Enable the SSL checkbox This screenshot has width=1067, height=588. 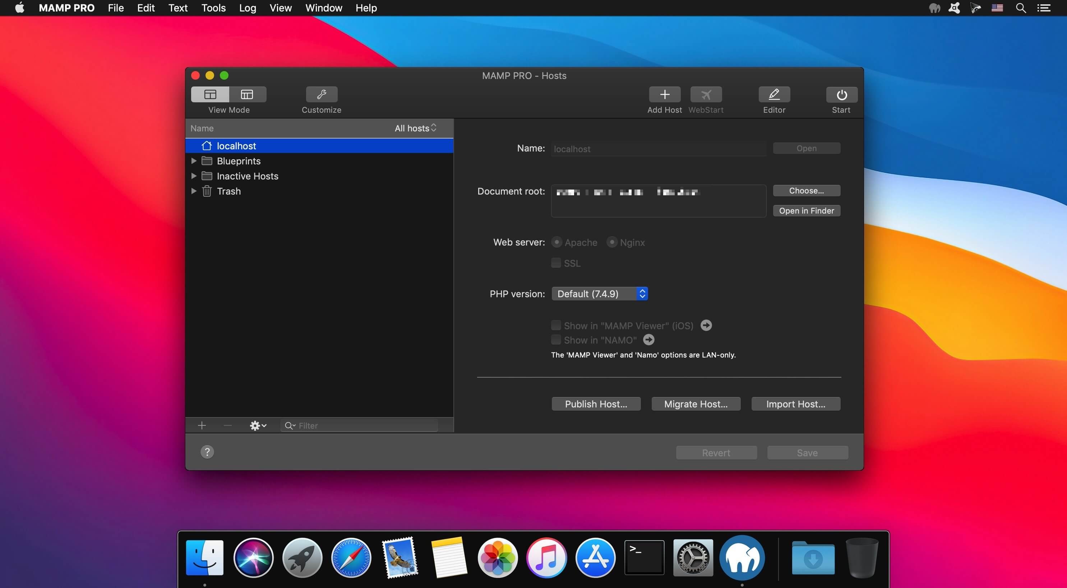556,263
